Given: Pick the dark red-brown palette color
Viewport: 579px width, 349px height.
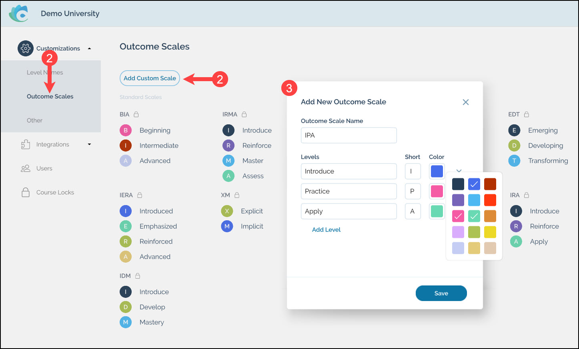Looking at the screenshot, I should [x=490, y=184].
